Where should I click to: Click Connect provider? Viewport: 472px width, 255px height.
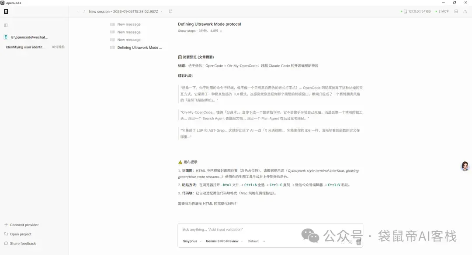pyautogui.click(x=21, y=224)
